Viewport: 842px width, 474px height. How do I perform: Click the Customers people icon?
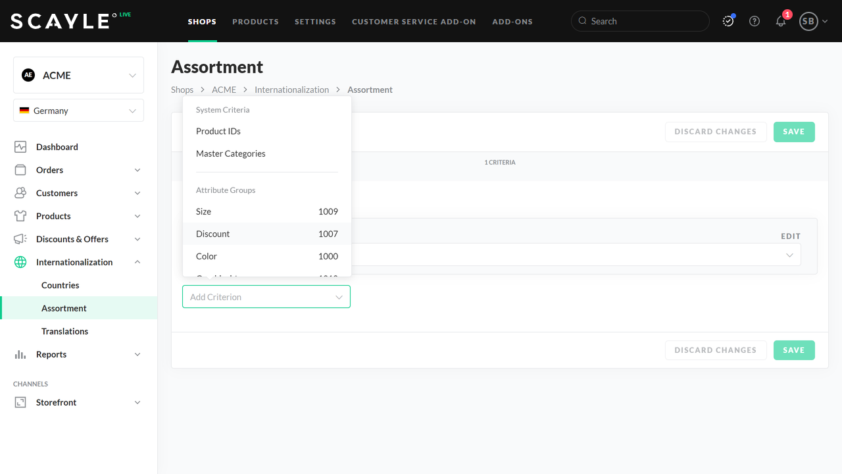tap(20, 193)
